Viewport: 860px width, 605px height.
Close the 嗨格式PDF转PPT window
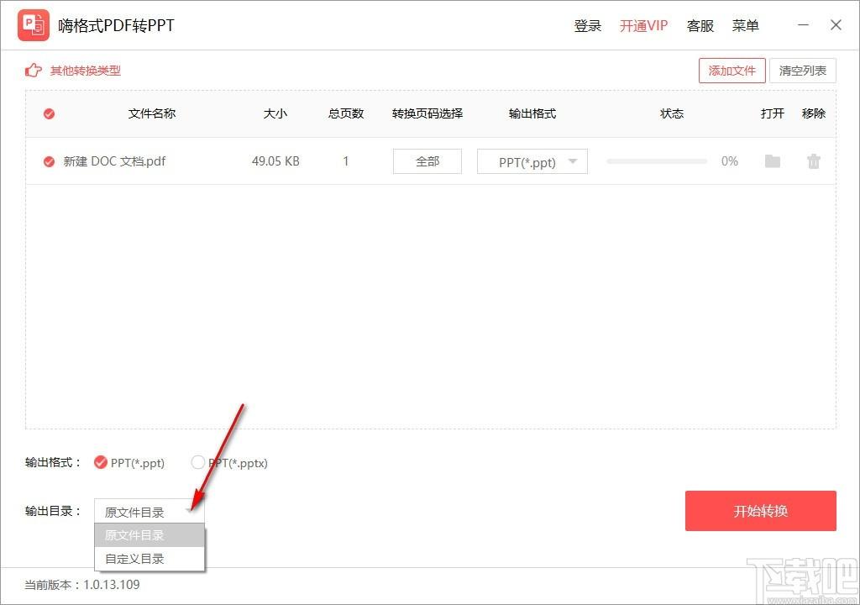click(836, 25)
